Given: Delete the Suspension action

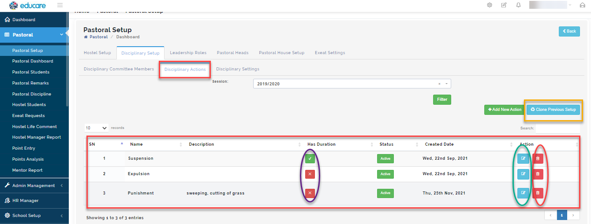Looking at the screenshot, I should point(538,158).
